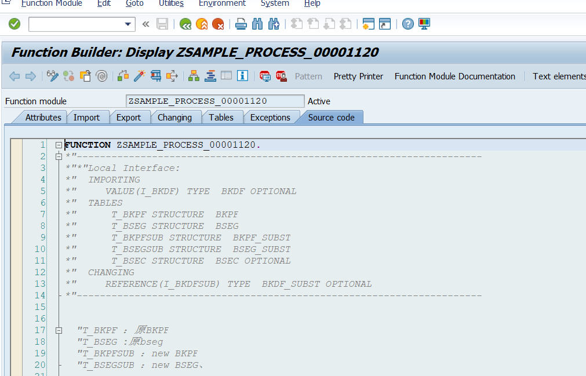This screenshot has width=586, height=376.
Task: Switch to the Exceptions tab
Action: (270, 117)
